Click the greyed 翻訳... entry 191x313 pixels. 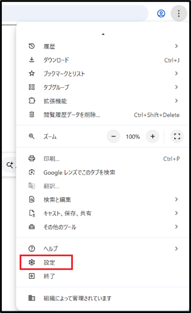[x=102, y=186]
